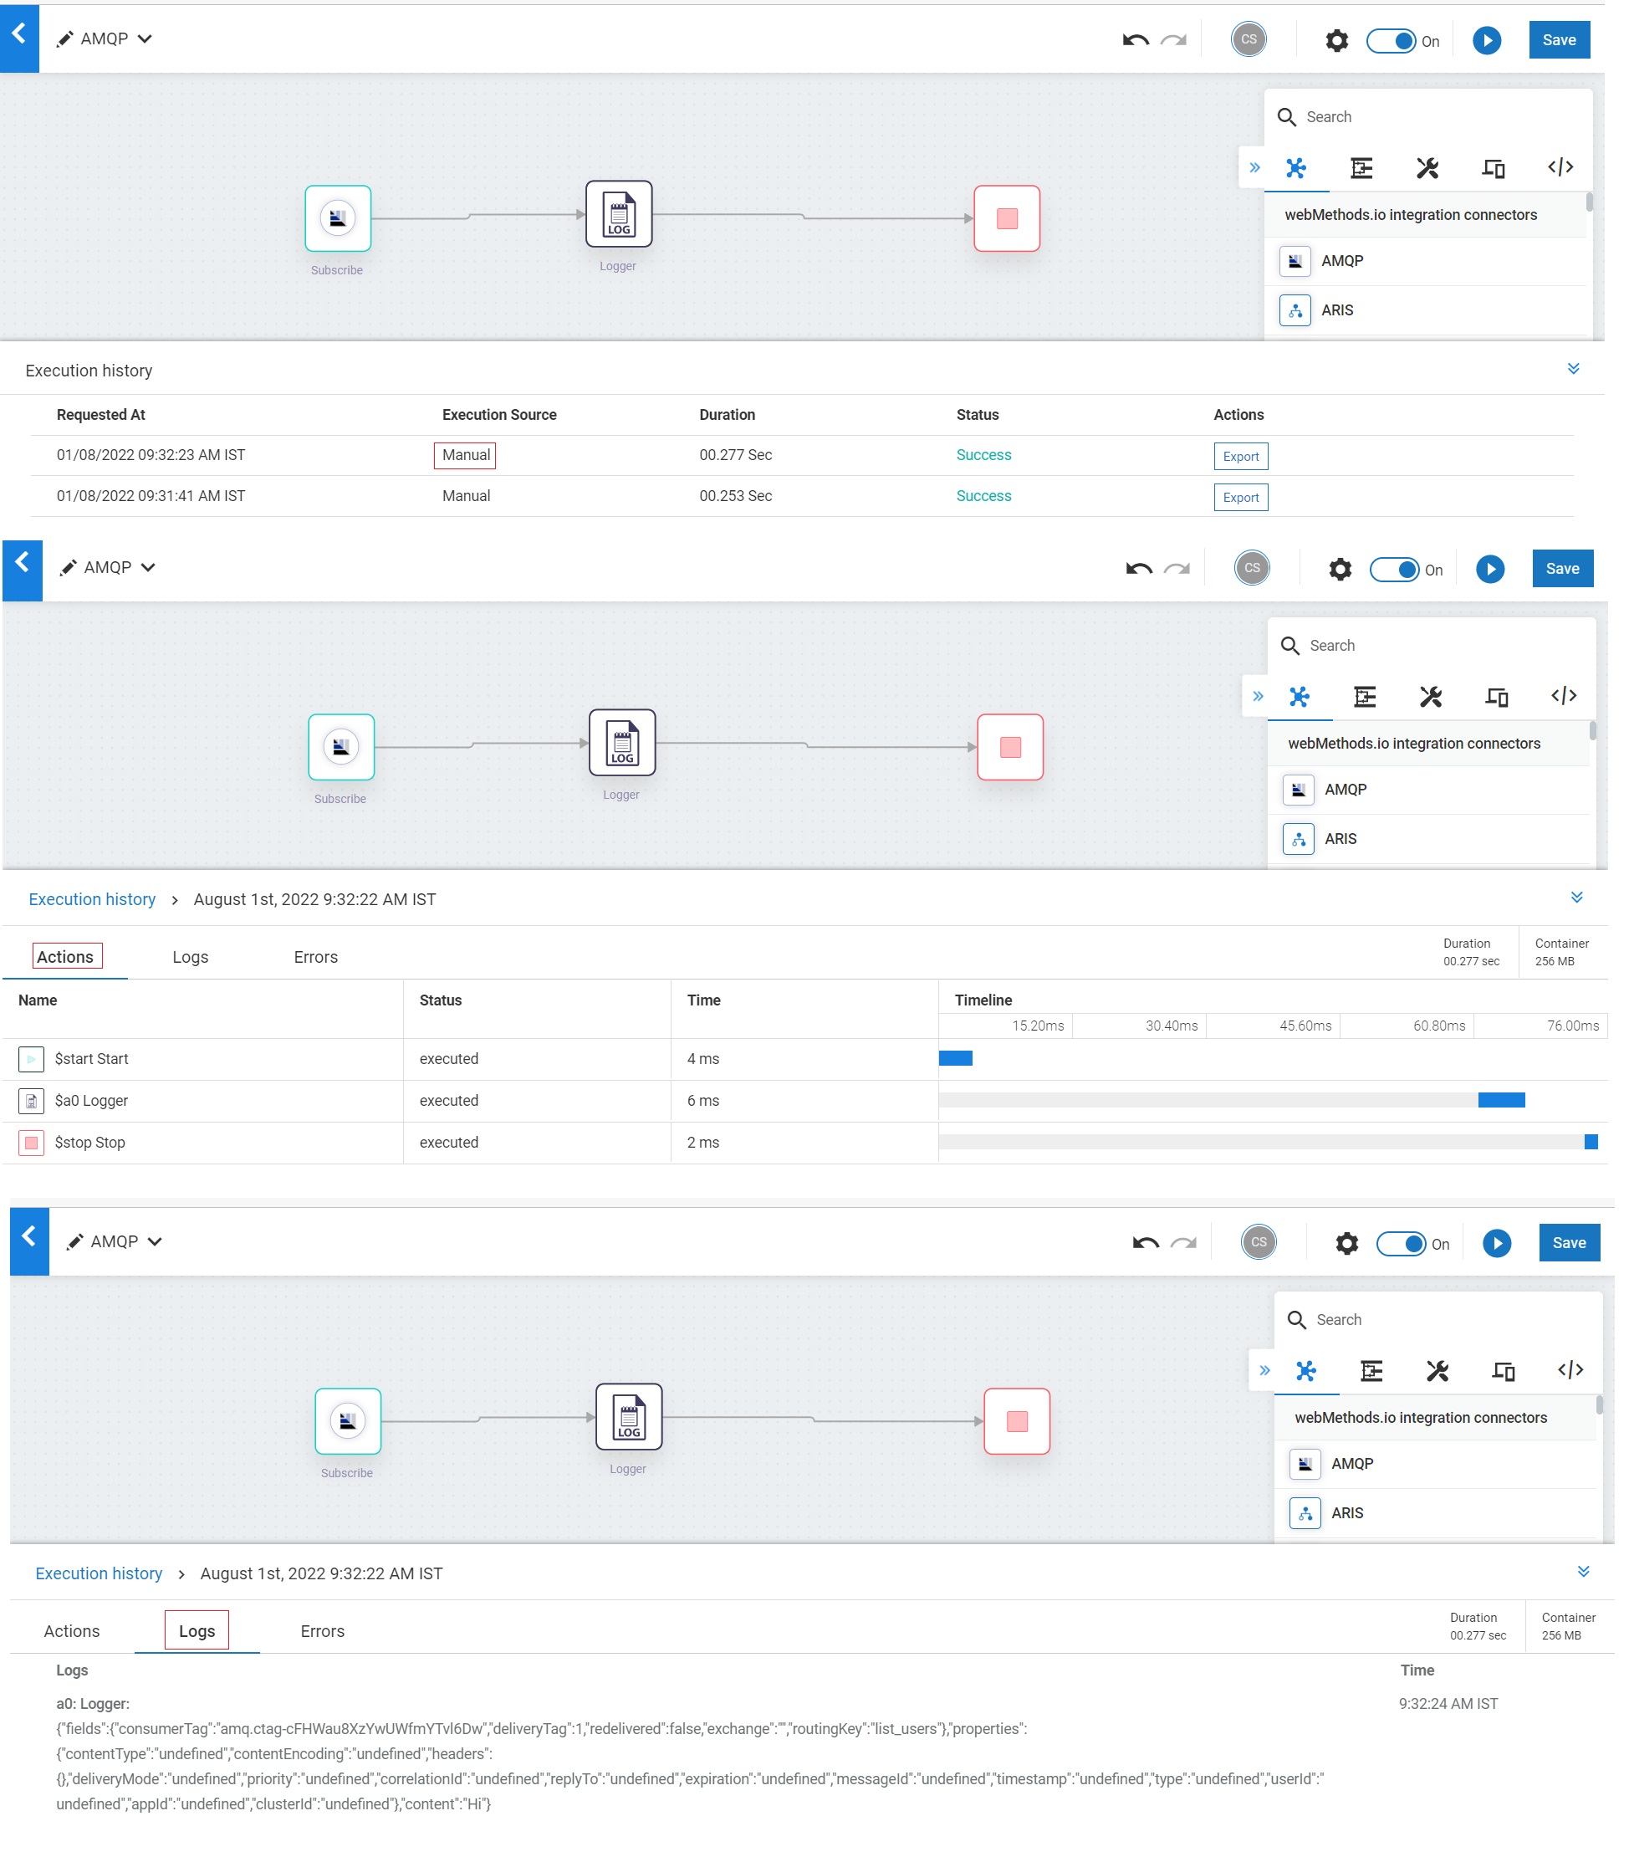This screenshot has width=1629, height=1857.
Task: Click the AMQP Subscribe node icon
Action: point(338,218)
